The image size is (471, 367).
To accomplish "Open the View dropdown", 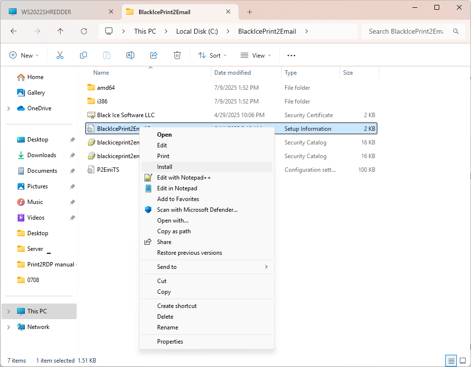I will coord(256,56).
